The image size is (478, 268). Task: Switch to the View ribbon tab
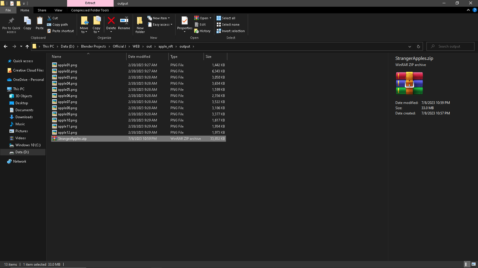pos(58,10)
